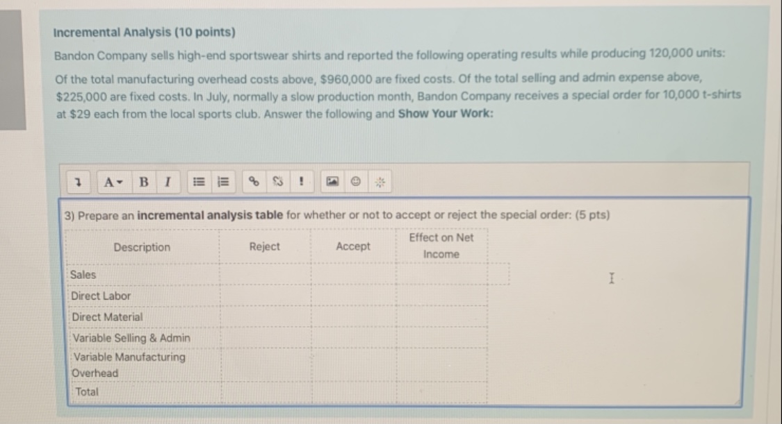Click the Accept cell in Total row
The height and width of the screenshot is (424, 782).
pyautogui.click(x=354, y=392)
